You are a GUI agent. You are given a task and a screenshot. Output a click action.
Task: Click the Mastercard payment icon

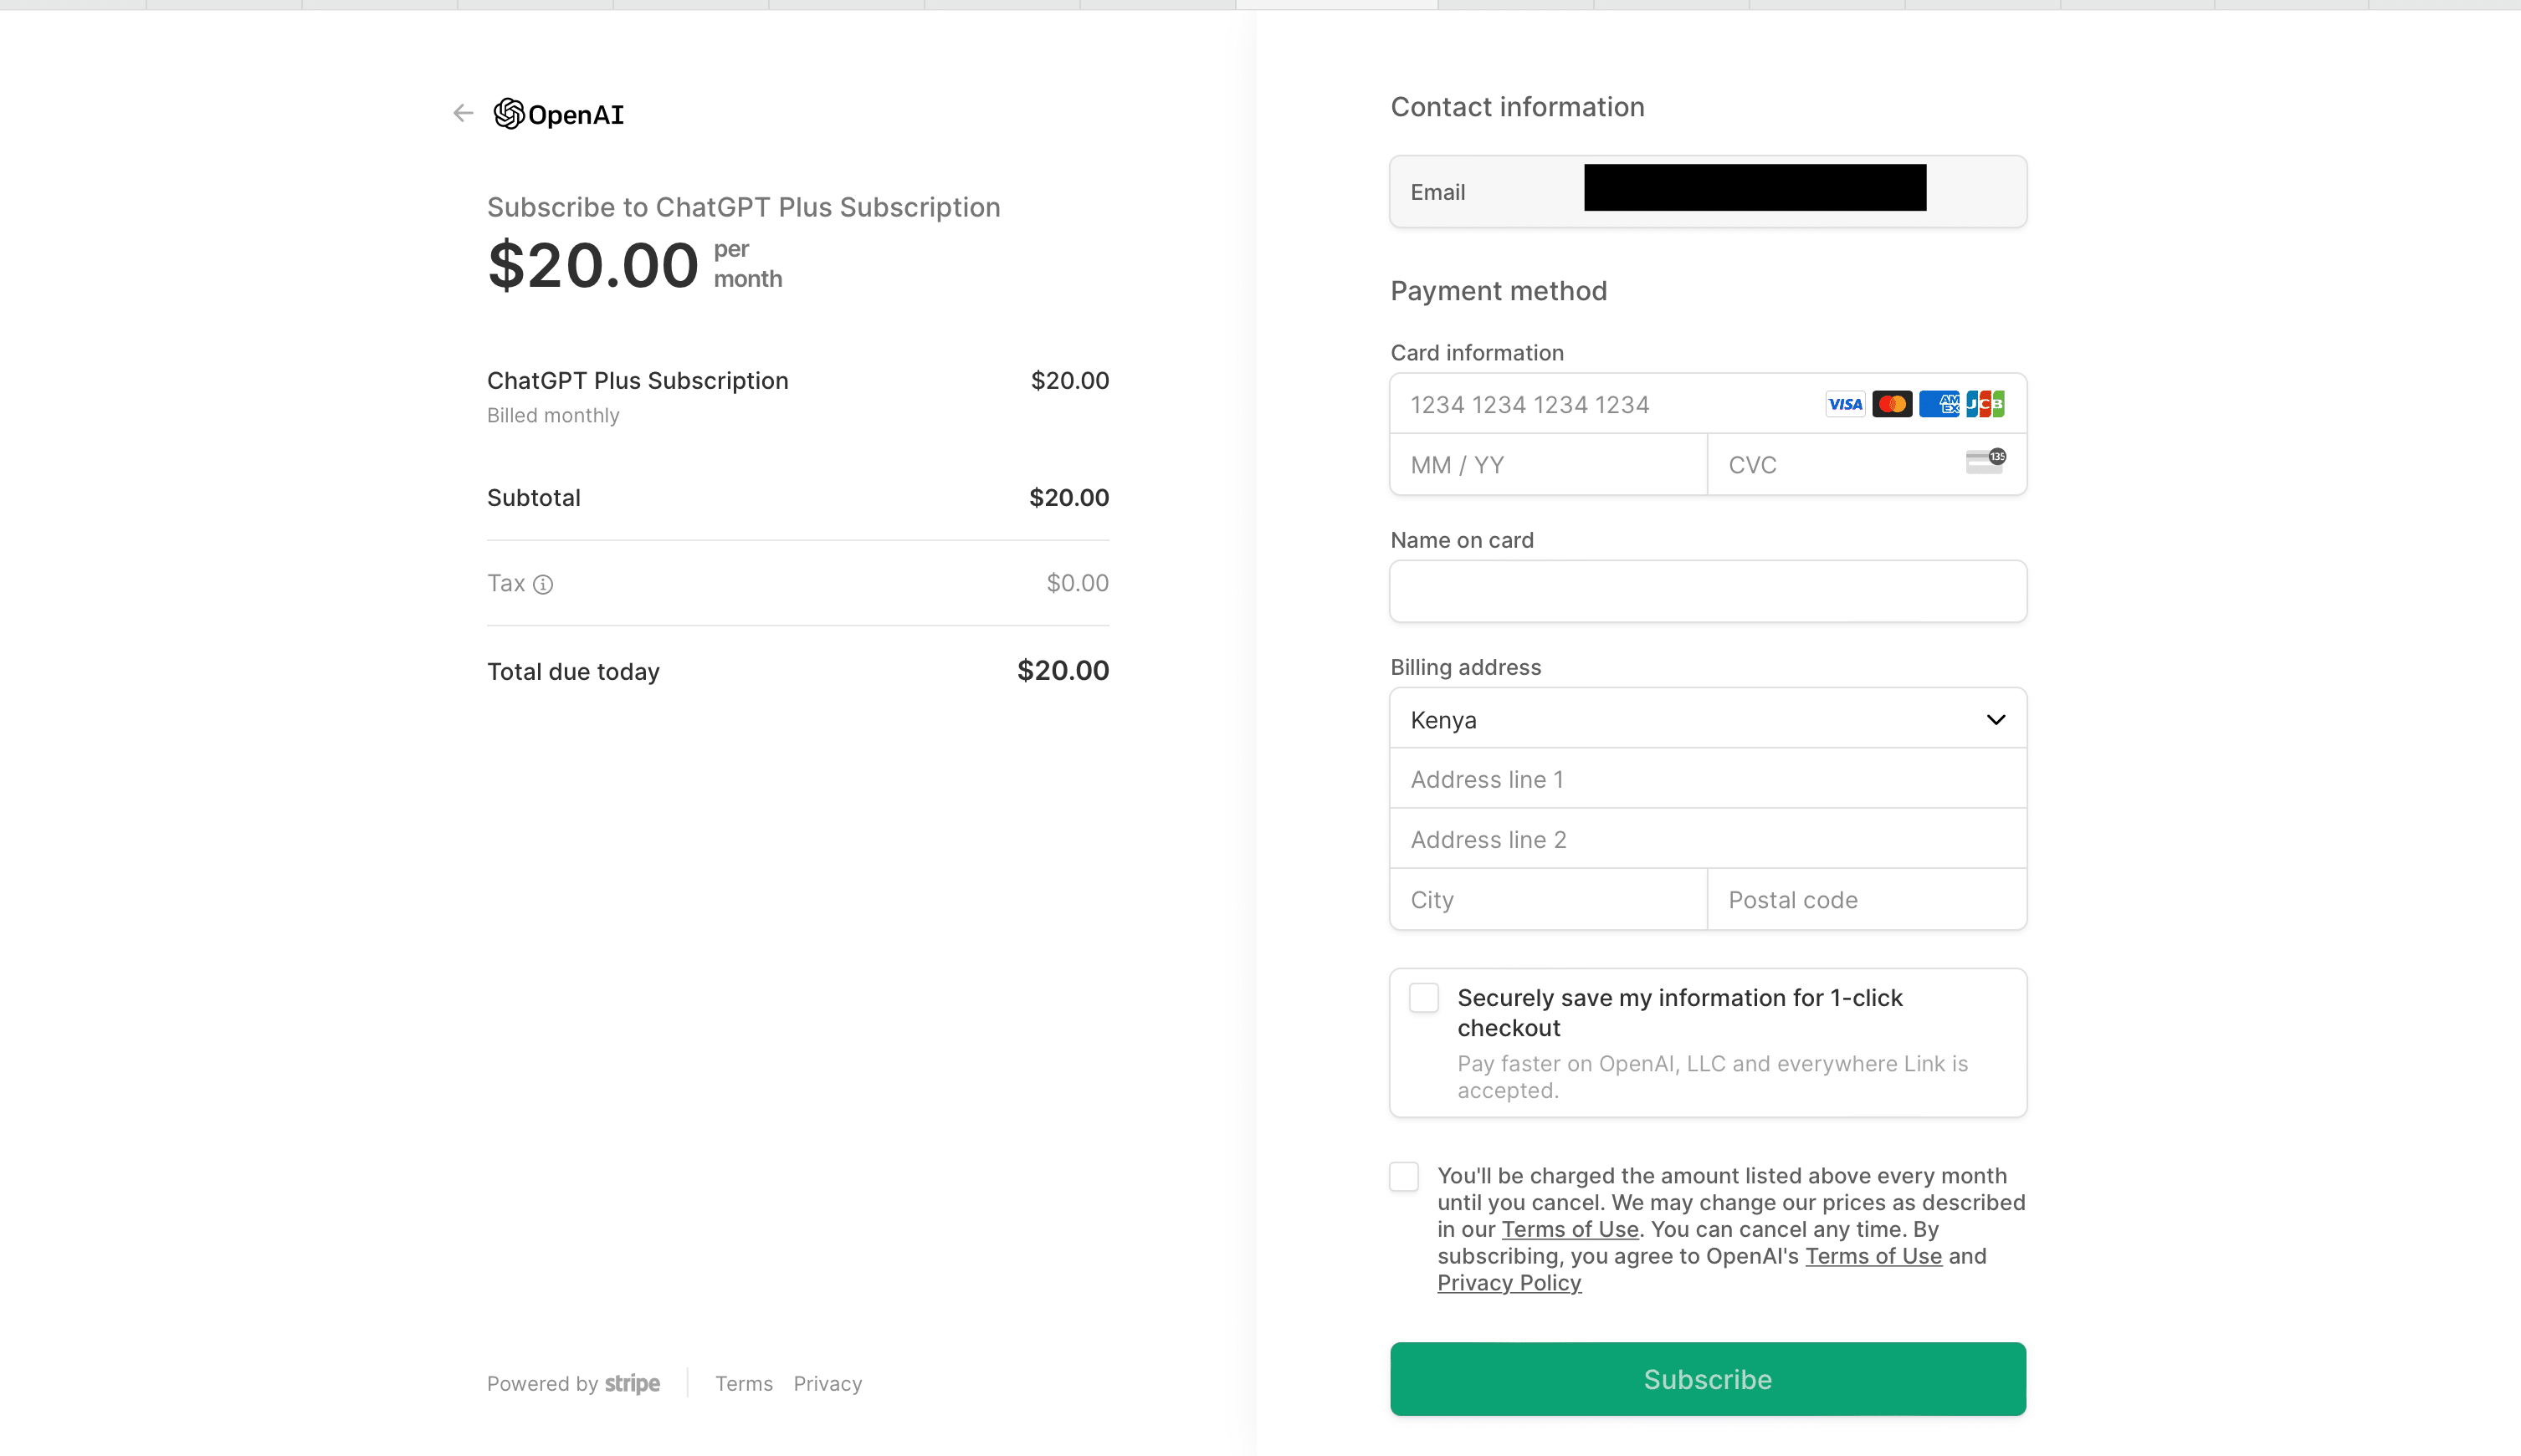[x=1892, y=404]
